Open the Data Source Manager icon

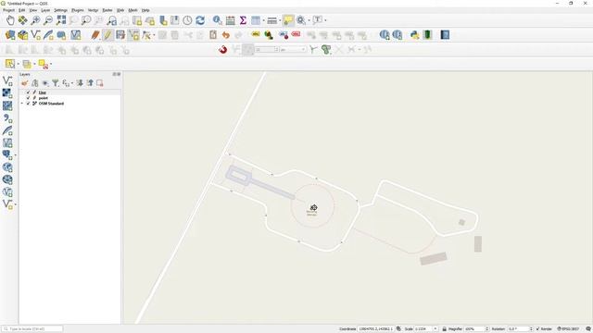[x=10, y=35]
